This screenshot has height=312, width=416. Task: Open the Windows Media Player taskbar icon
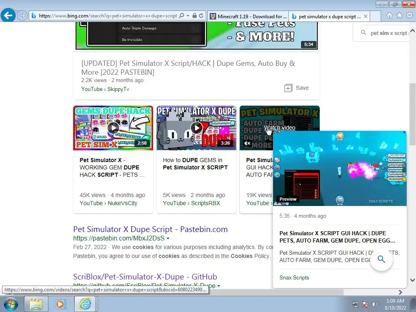click(61, 304)
